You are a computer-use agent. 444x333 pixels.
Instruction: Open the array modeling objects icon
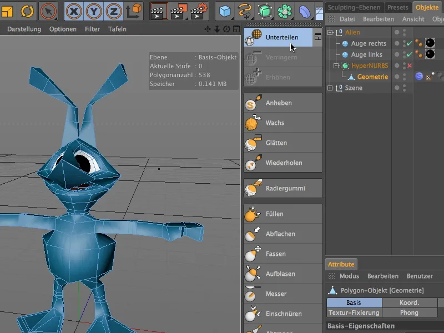tap(285, 11)
